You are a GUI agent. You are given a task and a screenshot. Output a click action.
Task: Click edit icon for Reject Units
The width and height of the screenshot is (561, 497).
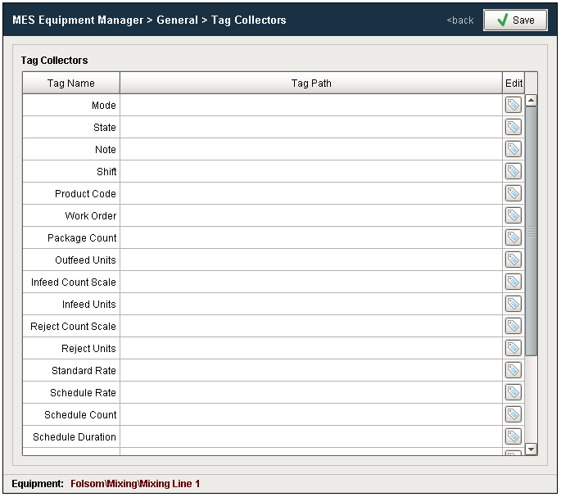513,348
